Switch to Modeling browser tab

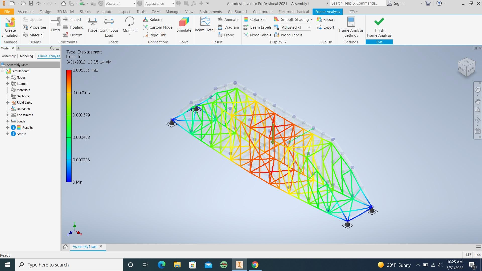(26, 56)
